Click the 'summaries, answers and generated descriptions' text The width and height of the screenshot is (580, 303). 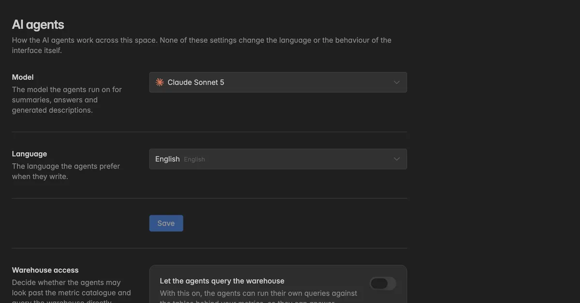point(55,105)
